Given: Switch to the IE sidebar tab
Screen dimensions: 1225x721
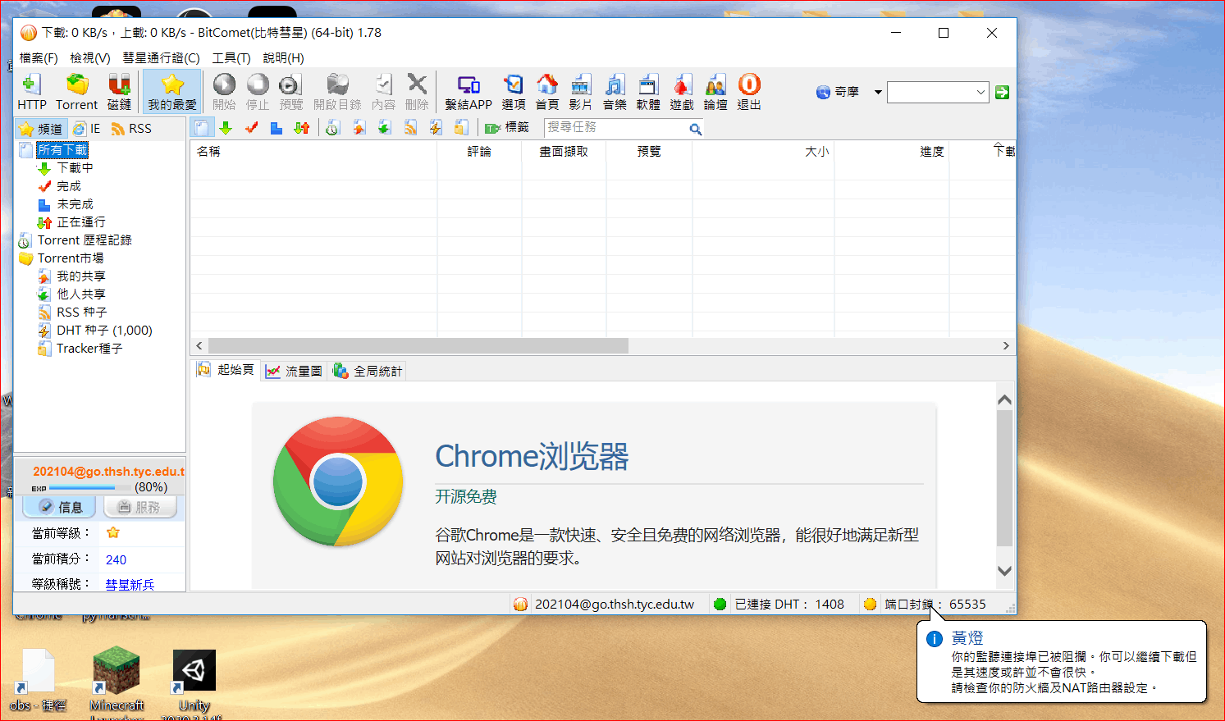Looking at the screenshot, I should [87, 129].
